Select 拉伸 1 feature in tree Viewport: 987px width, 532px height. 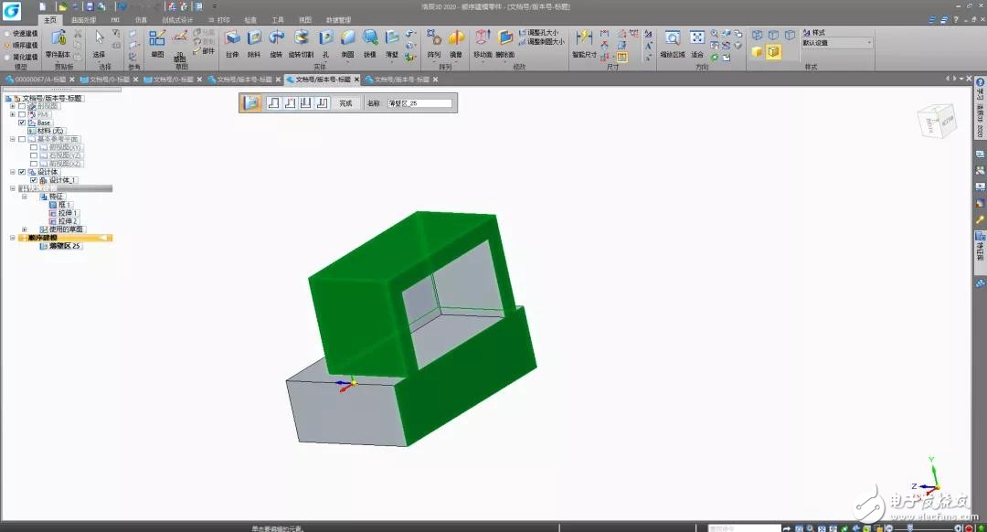click(68, 213)
